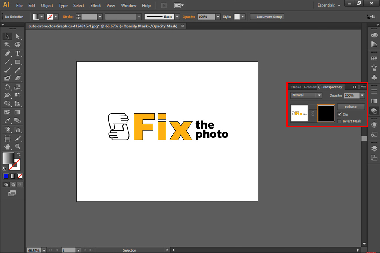Select the Eyedropper tool
Viewport: 380px width, 253px height.
(x=7, y=120)
